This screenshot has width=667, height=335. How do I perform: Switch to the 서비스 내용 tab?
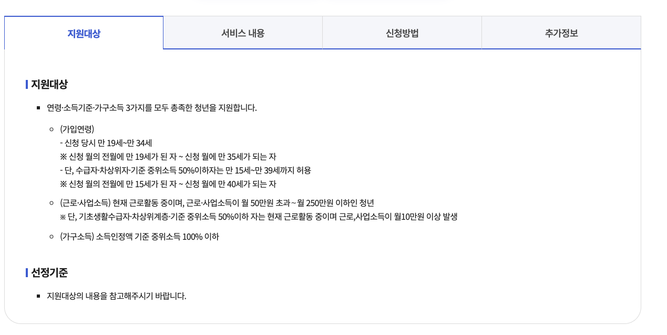(x=243, y=33)
